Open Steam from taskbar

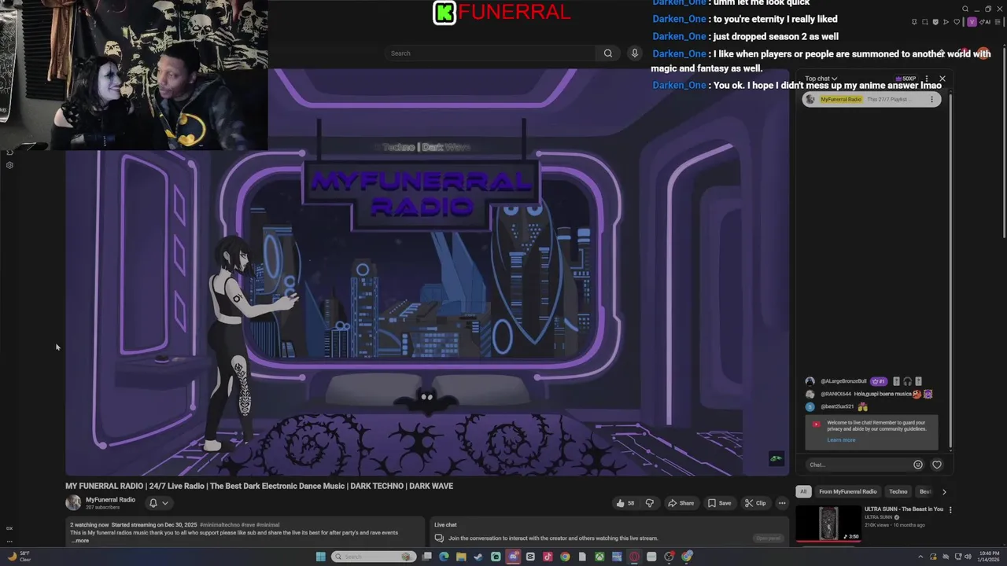[x=478, y=557]
